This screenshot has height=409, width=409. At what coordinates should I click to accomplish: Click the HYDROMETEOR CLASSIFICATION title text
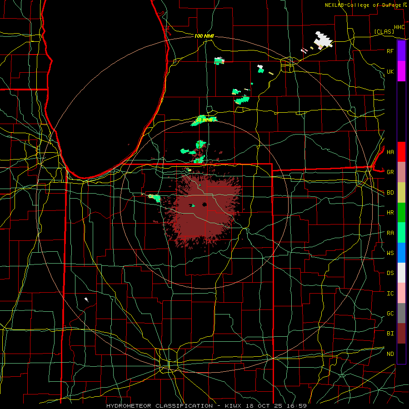[x=160, y=406]
